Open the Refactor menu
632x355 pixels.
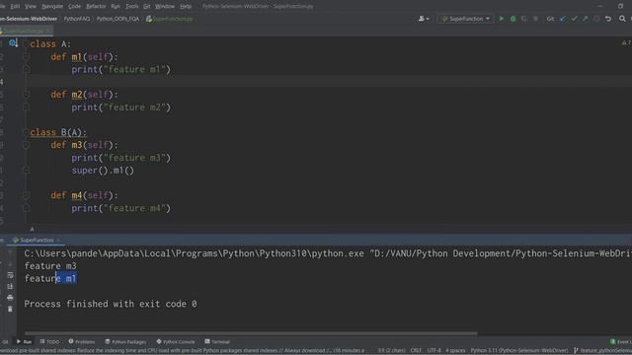point(96,6)
